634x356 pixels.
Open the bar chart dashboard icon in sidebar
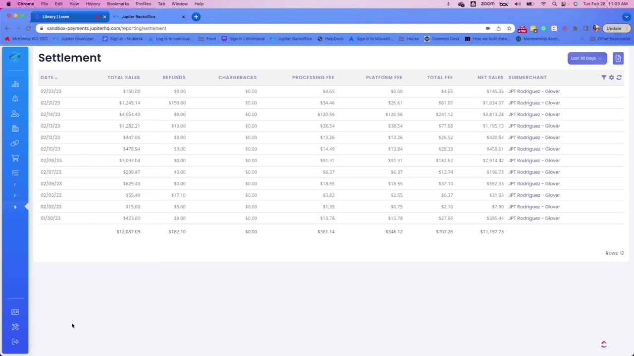click(x=15, y=84)
